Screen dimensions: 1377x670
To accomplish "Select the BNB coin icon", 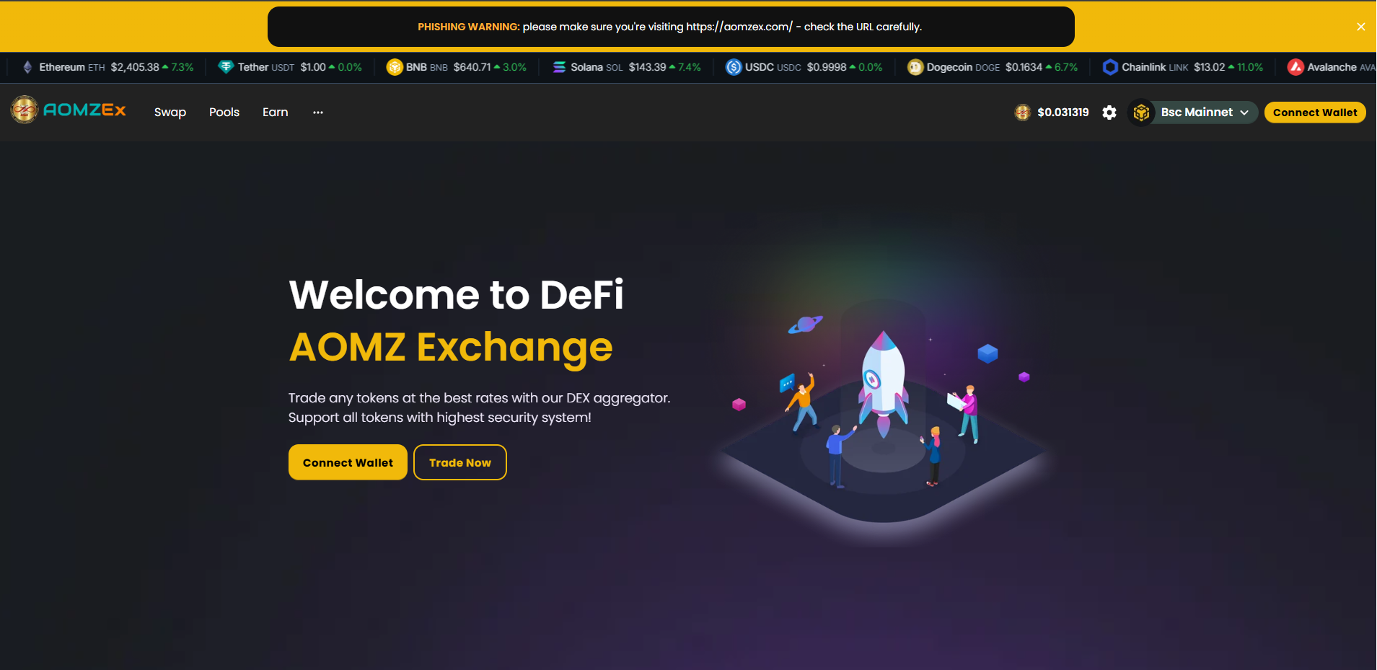I will tap(395, 67).
